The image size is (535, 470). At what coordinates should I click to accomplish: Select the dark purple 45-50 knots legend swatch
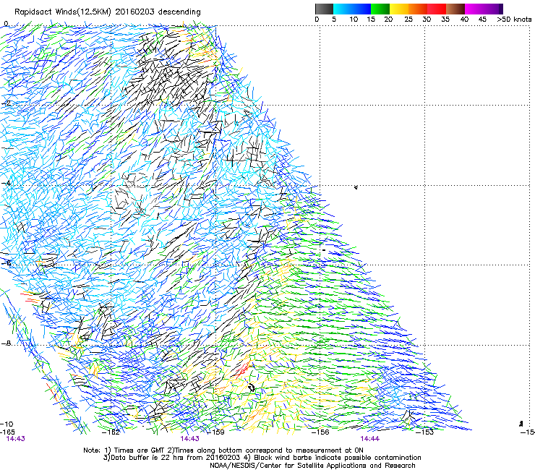(493, 9)
